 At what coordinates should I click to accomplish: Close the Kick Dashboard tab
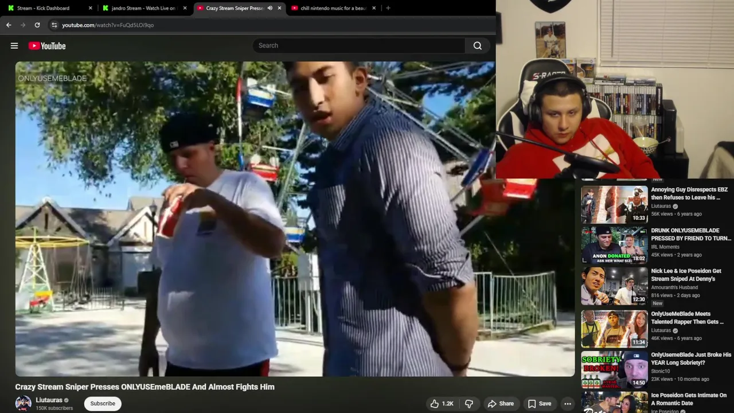[91, 8]
